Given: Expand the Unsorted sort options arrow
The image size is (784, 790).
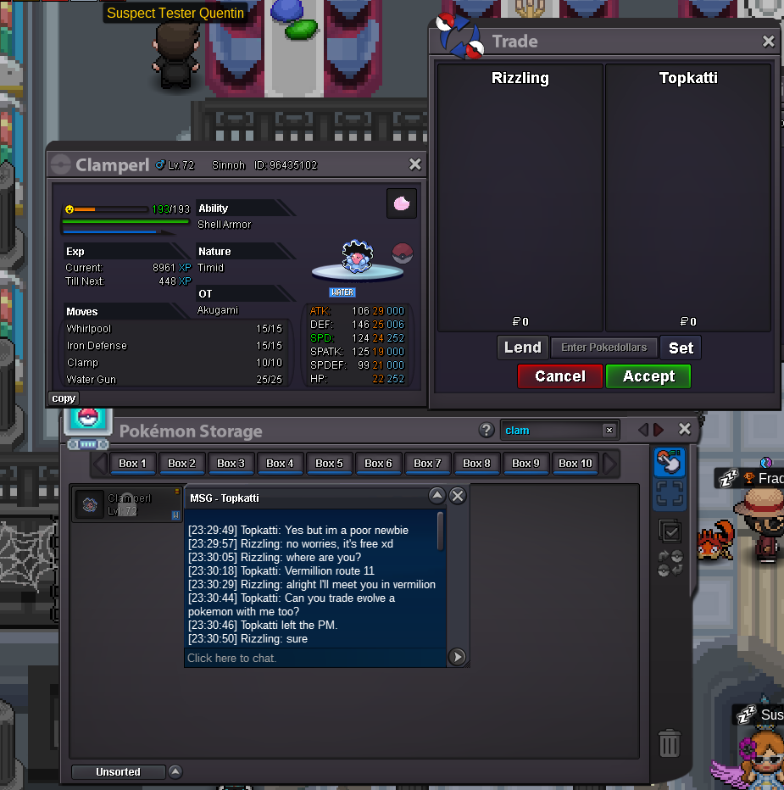Looking at the screenshot, I should [175, 771].
